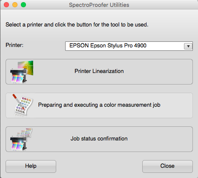
Task: Zoom the window with the green button
Action: (23, 5)
